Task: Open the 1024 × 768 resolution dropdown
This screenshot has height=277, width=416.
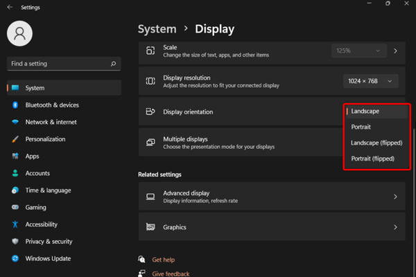Action: [x=371, y=81]
